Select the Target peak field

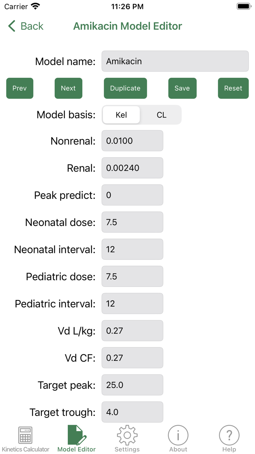coord(132,385)
